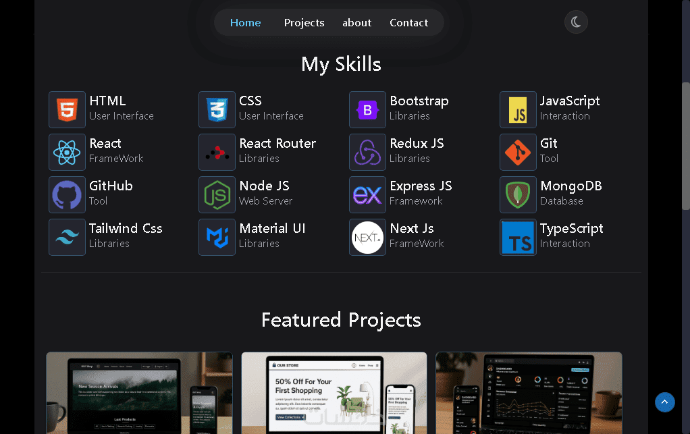Open the dark dashboard project thumbnail
This screenshot has height=434, width=690.
coord(529,393)
